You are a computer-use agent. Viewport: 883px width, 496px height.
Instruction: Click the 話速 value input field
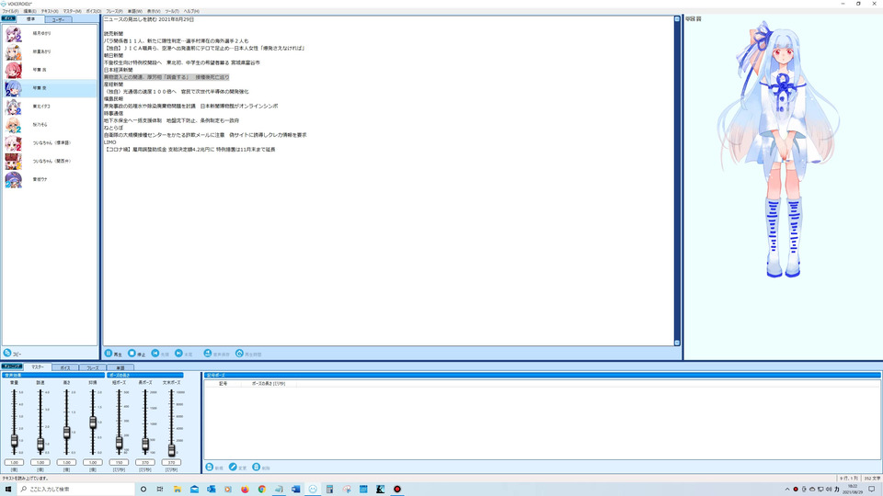pos(40,462)
